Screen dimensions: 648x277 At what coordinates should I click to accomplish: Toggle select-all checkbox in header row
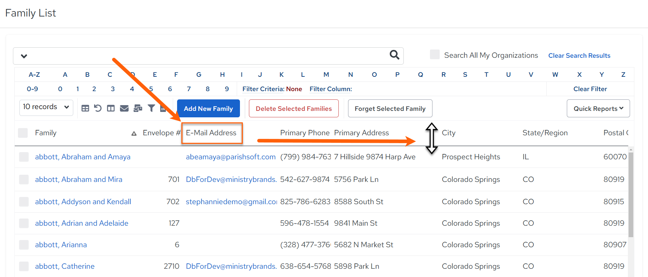point(23,133)
